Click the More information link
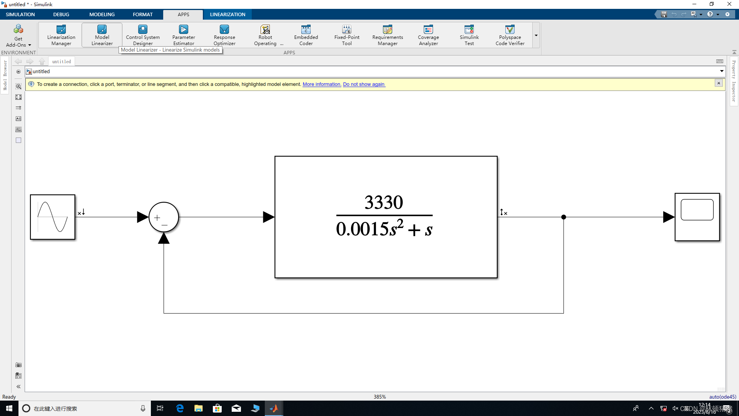Screen dimensions: 739x416 point(322,84)
